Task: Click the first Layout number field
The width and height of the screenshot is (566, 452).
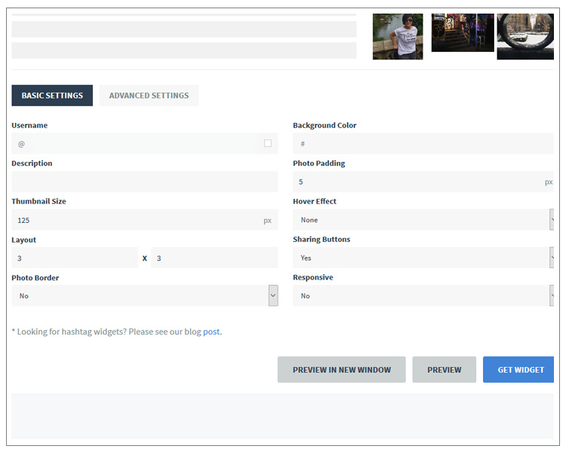Action: tap(75, 258)
